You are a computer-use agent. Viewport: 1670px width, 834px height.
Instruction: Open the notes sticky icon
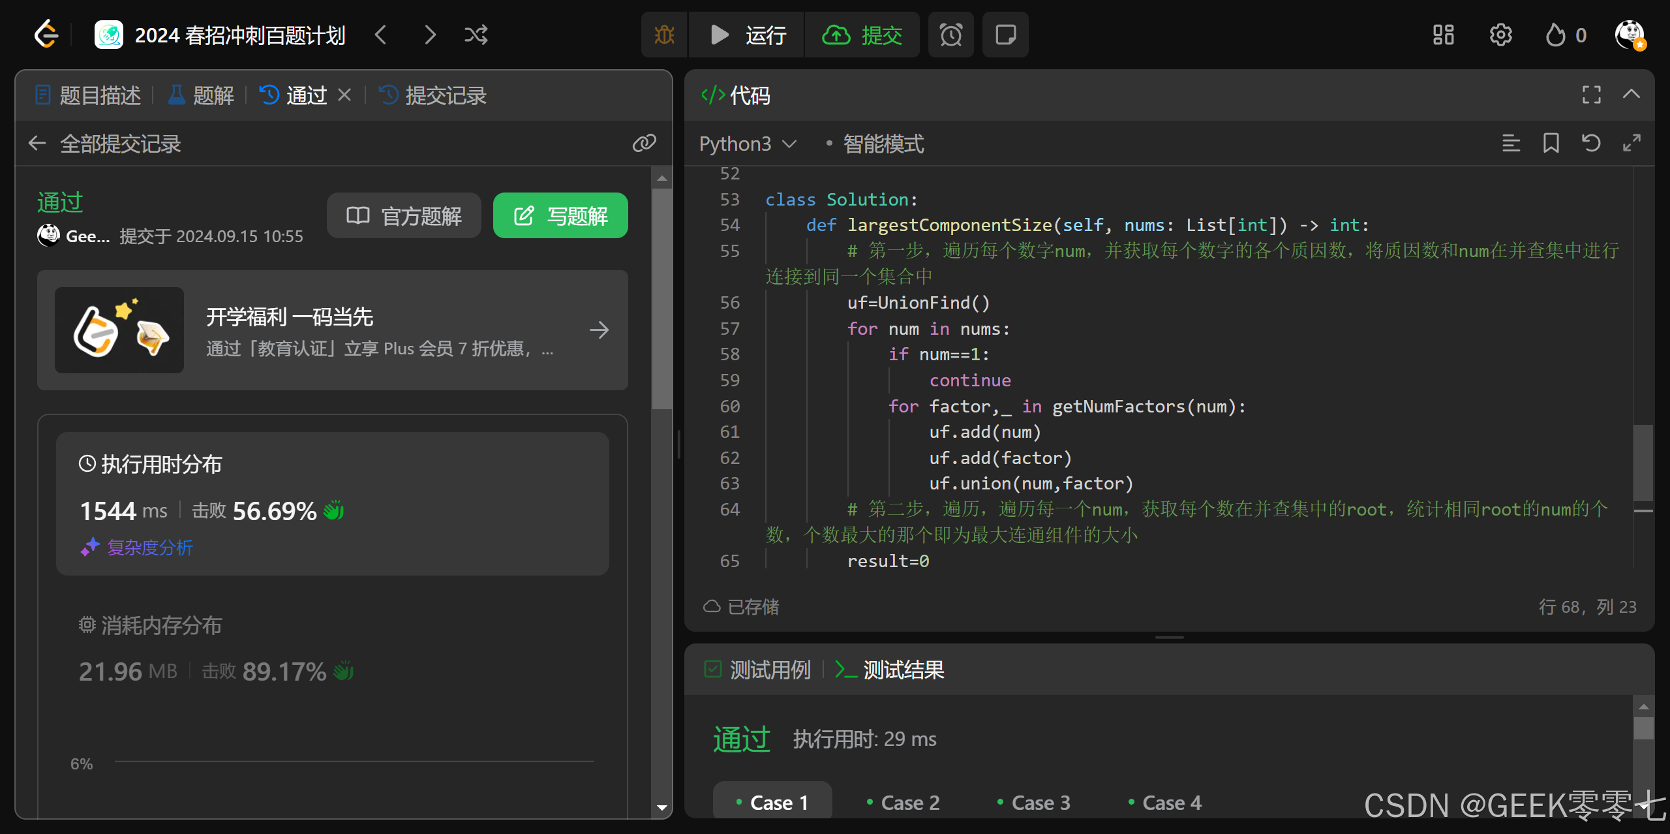1005,35
